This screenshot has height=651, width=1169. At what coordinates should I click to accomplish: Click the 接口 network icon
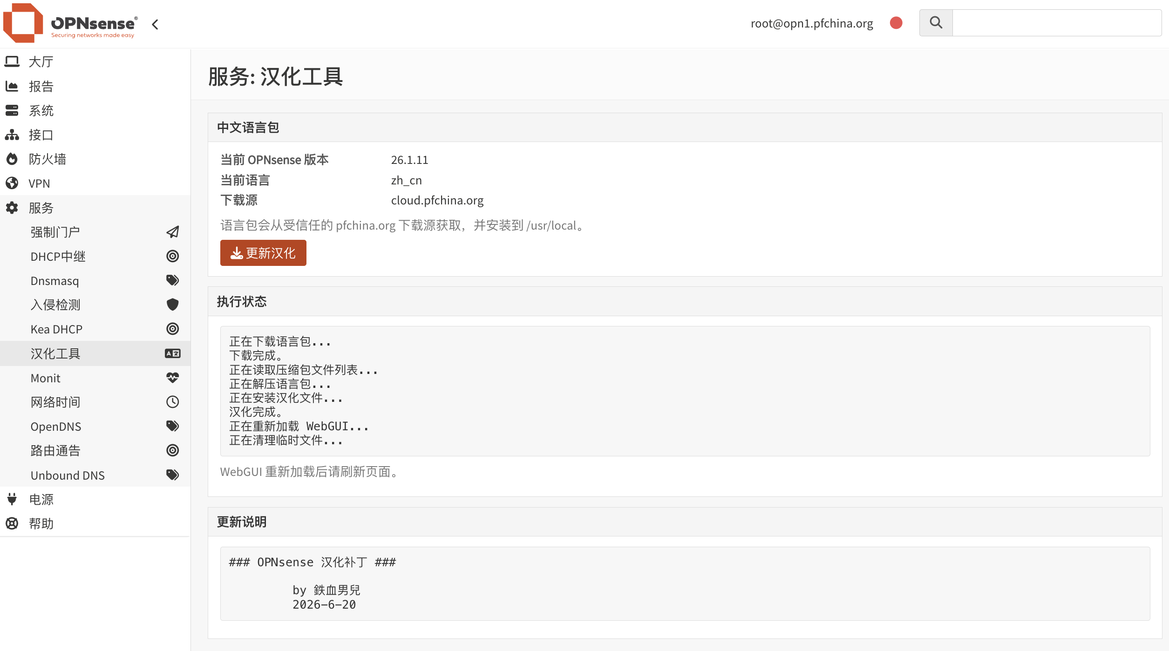coord(12,135)
